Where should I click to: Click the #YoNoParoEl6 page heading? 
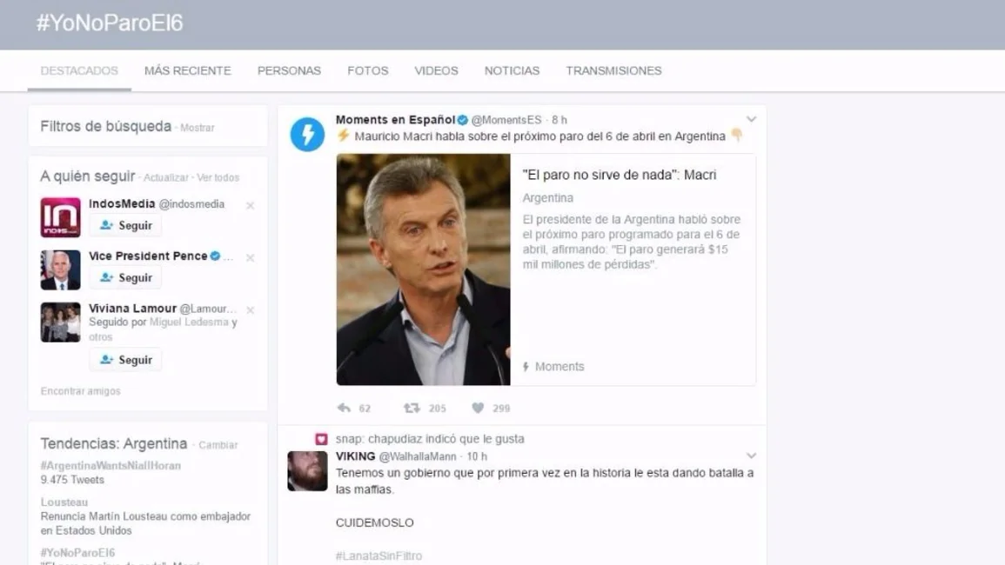(110, 23)
